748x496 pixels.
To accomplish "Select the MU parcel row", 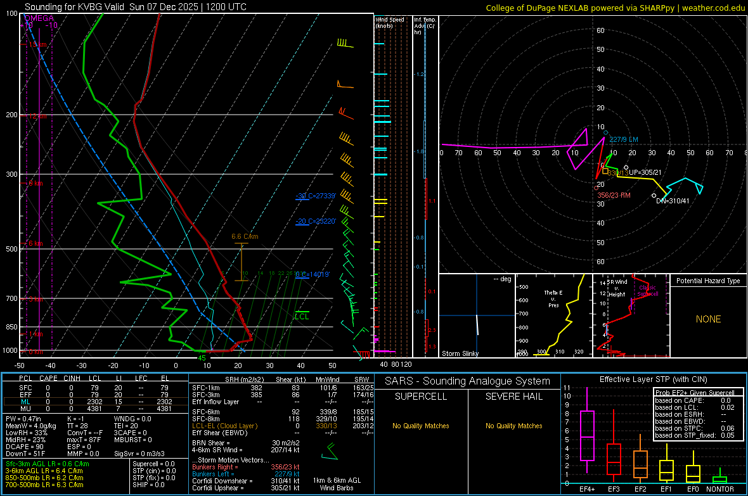I will 95,409.
